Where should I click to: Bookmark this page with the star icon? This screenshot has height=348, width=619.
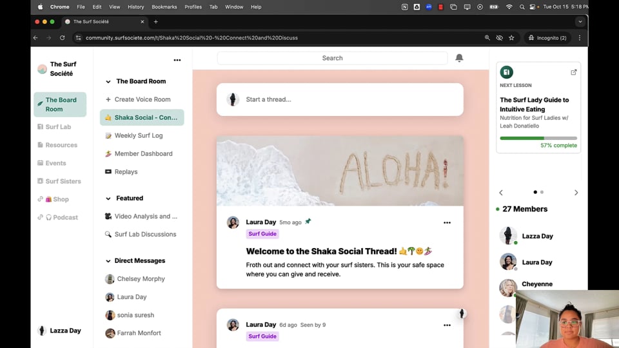[x=511, y=38]
